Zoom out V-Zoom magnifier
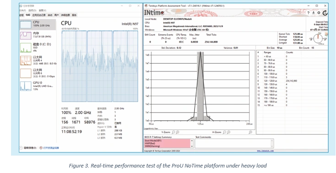Viewport: 336px width, 173px height. coord(173,132)
